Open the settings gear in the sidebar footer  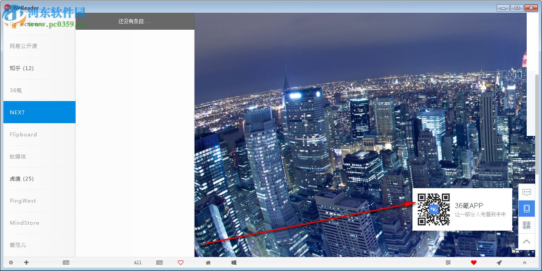click(11, 263)
